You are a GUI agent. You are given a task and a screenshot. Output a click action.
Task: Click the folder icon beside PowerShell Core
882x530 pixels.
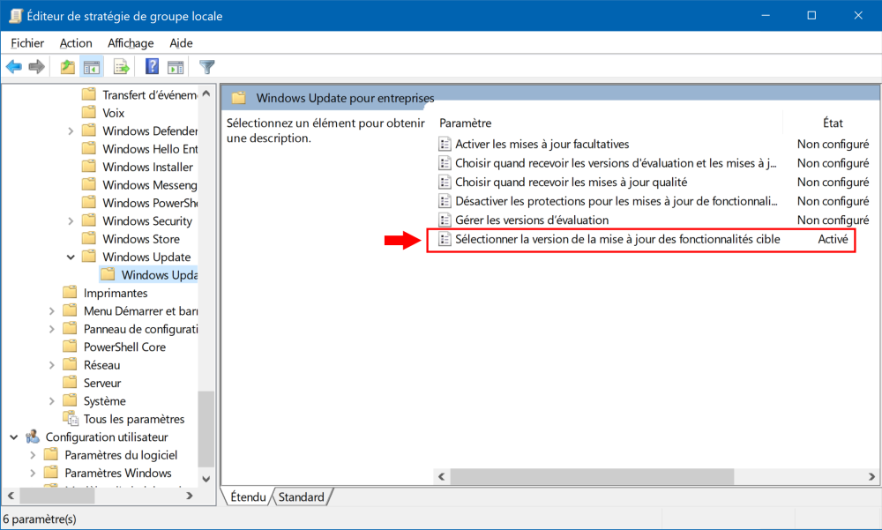70,347
